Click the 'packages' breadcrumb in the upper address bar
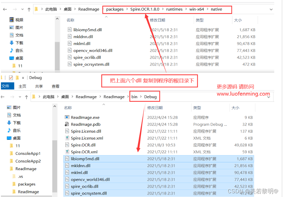 [115, 9]
